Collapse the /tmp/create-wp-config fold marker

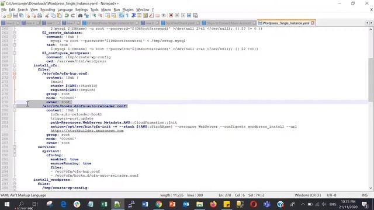tap(15, 188)
